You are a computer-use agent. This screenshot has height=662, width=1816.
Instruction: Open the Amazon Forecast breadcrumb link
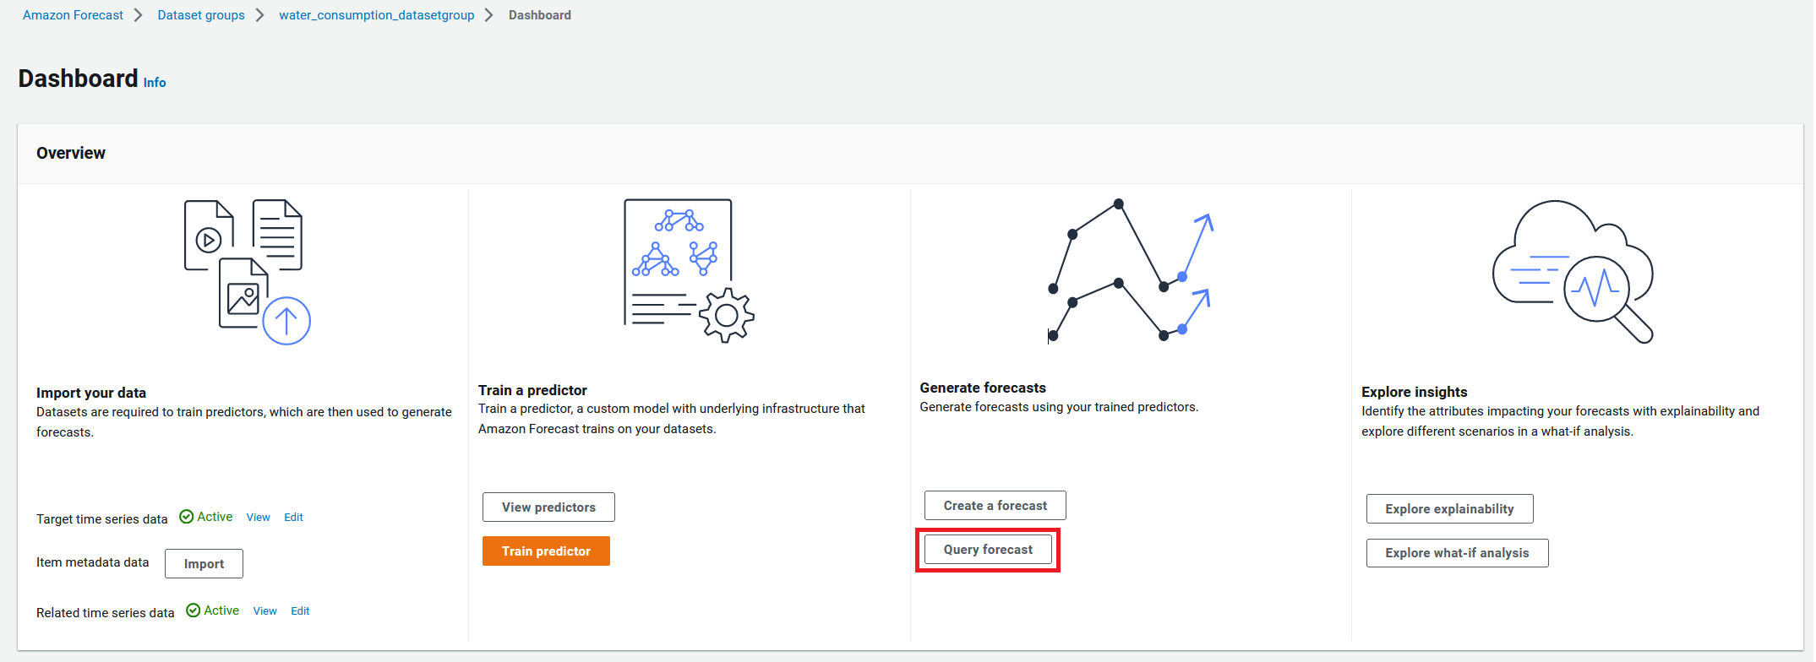click(73, 15)
